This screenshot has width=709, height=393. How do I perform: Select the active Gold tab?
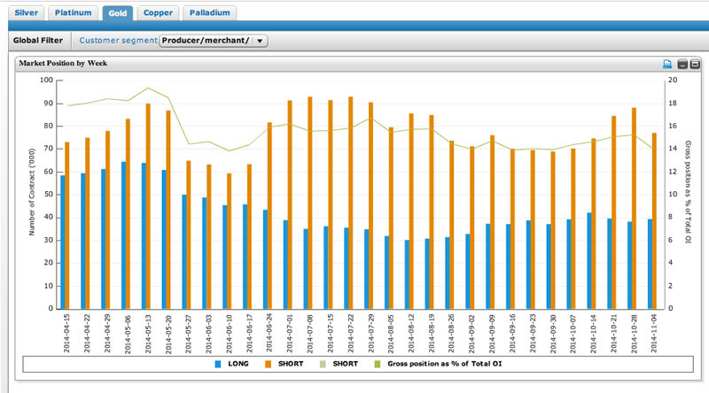pyautogui.click(x=118, y=13)
